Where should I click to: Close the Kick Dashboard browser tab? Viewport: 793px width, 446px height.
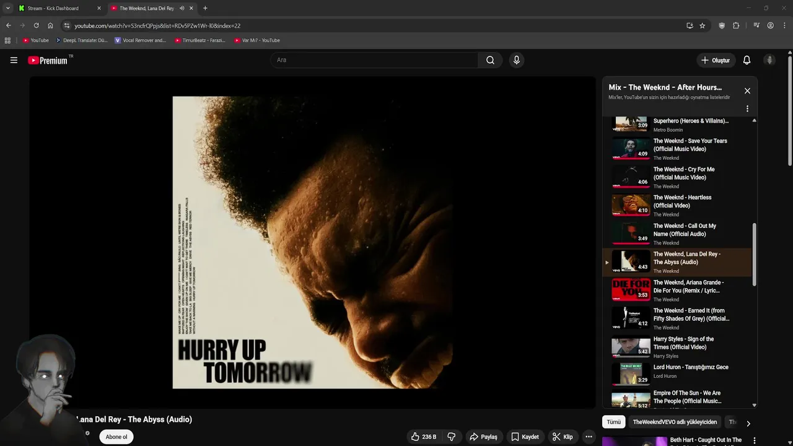click(x=99, y=8)
